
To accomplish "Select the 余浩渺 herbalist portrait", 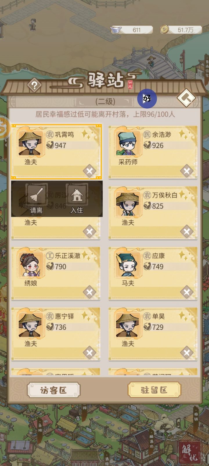I will pyautogui.click(x=127, y=143).
